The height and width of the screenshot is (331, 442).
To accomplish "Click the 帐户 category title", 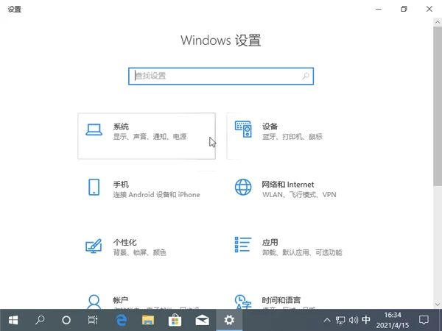I will pos(121,300).
